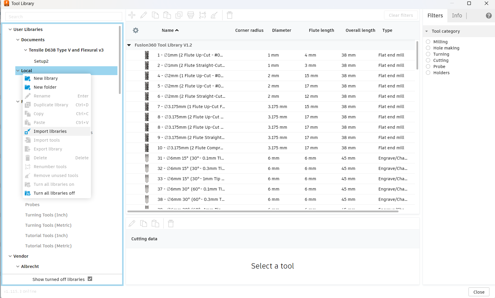This screenshot has height=298, width=495.
Task: Collapse the Tensile D638 Type V document node
Action: pos(26,50)
